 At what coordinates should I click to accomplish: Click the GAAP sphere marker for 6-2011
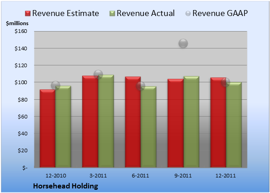click(141, 86)
